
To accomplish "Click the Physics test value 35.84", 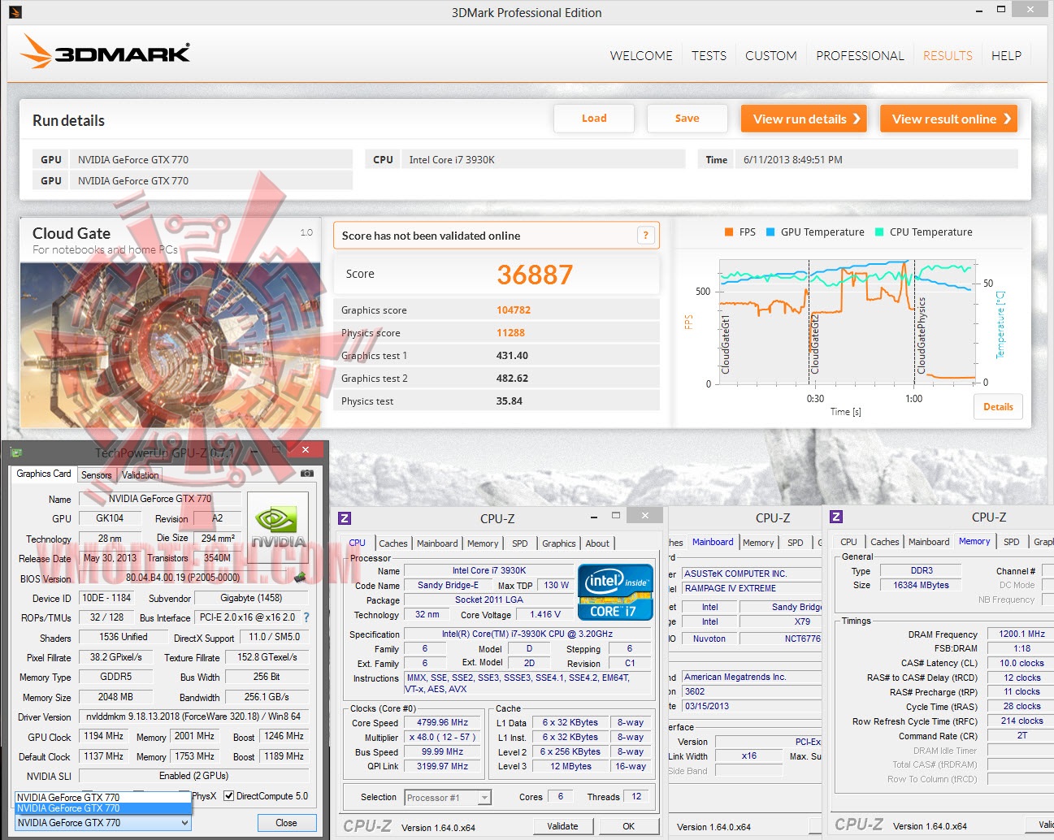I will pos(510,401).
